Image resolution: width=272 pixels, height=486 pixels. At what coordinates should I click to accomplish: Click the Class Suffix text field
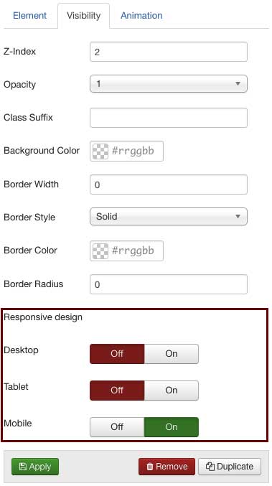click(x=169, y=118)
